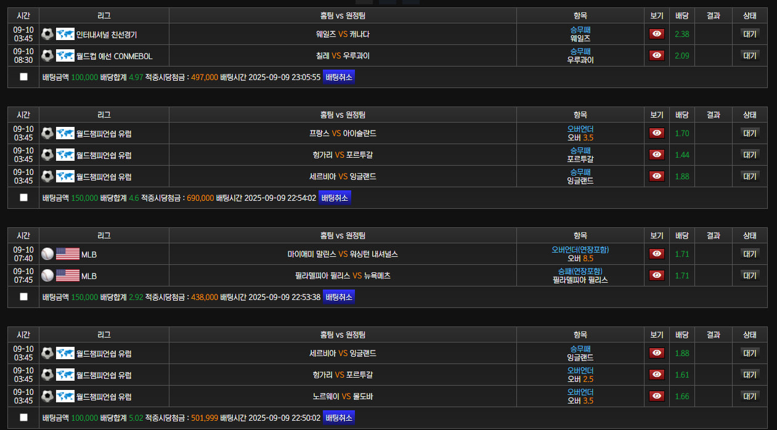Open the red eye view icon for 웨일즈 VS 캐나다
This screenshot has width=777, height=430.
656,34
